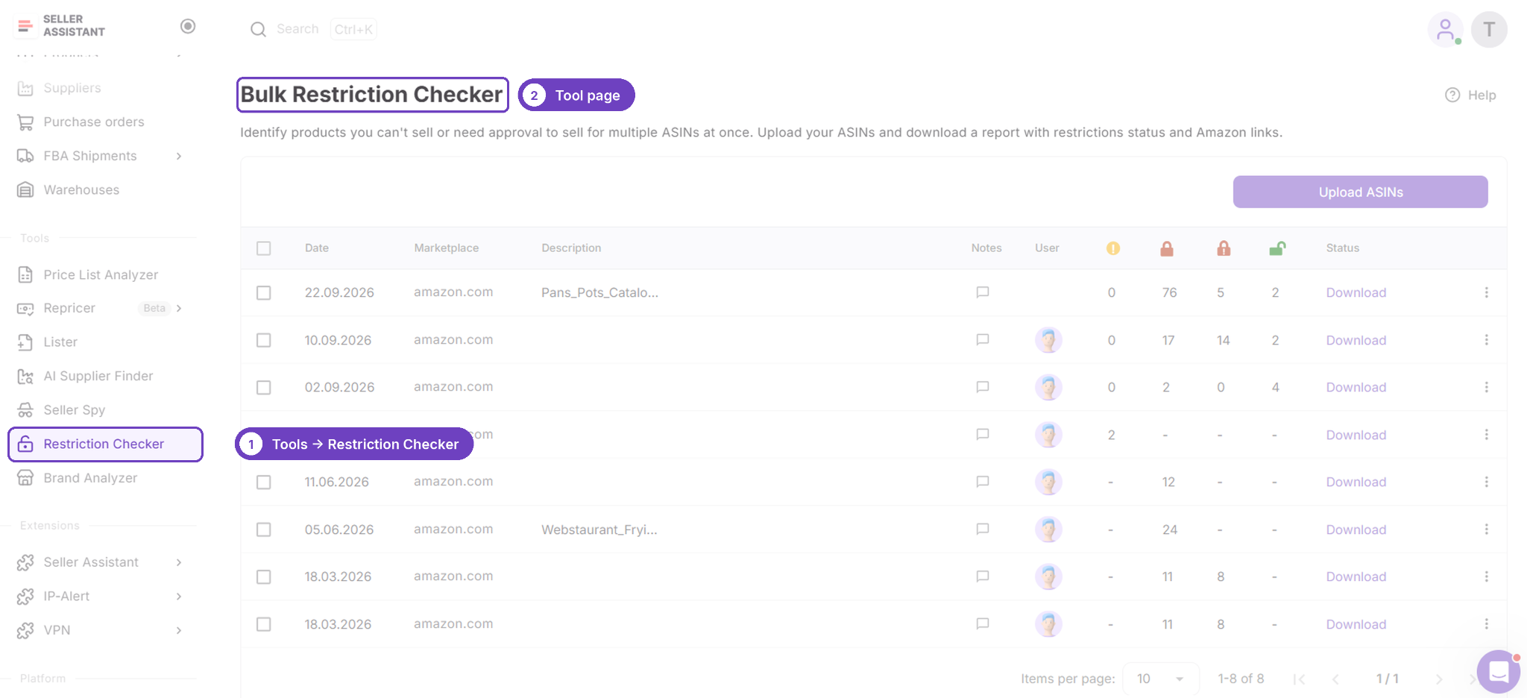
Task: Open notes for the 22.09.2026 row
Action: [983, 292]
